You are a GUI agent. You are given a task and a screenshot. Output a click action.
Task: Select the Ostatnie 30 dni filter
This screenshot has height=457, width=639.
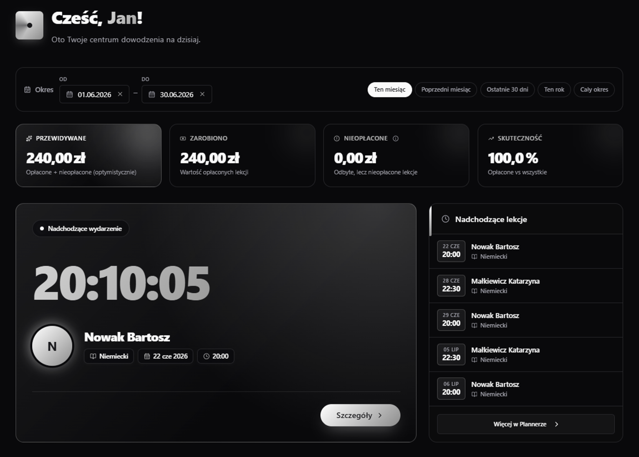click(507, 90)
